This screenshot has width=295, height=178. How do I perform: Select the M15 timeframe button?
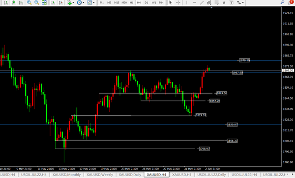[x=117, y=2]
